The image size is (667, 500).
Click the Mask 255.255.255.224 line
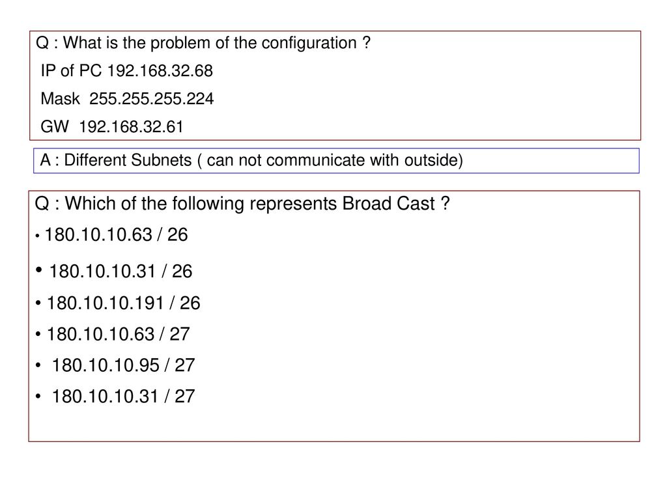point(127,99)
